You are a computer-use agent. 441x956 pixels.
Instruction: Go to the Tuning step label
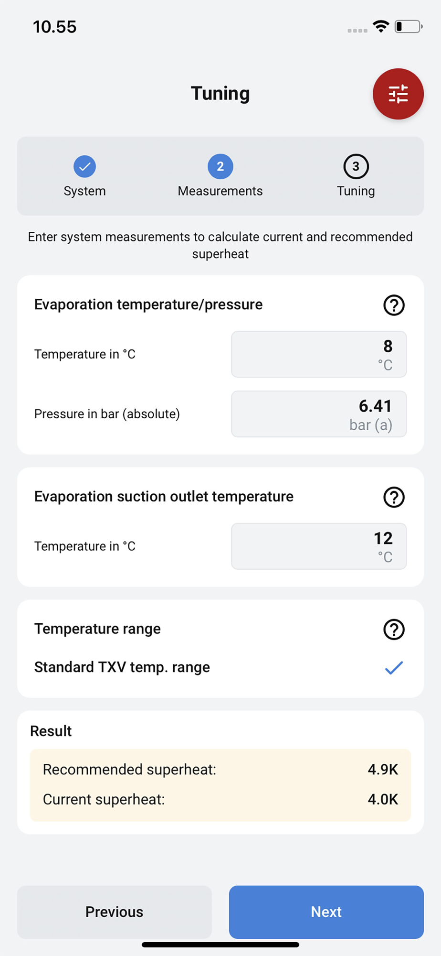356,191
